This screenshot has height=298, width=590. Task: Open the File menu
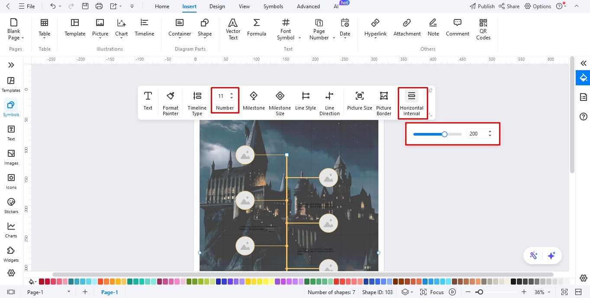(27, 6)
